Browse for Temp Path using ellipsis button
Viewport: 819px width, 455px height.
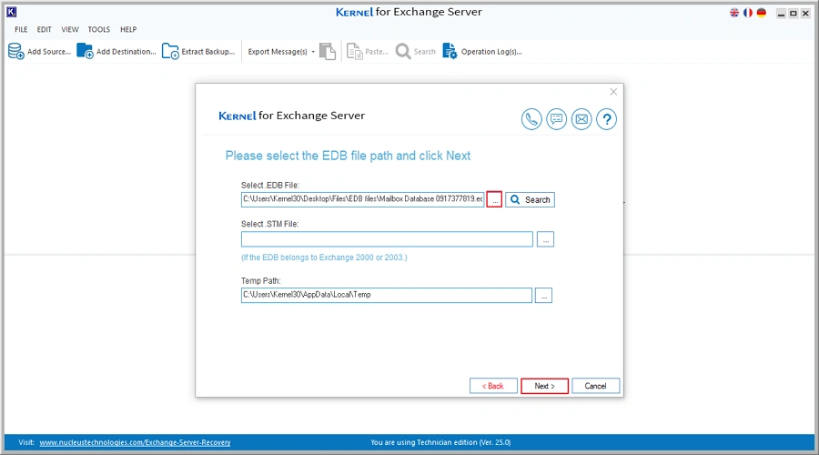coord(544,295)
